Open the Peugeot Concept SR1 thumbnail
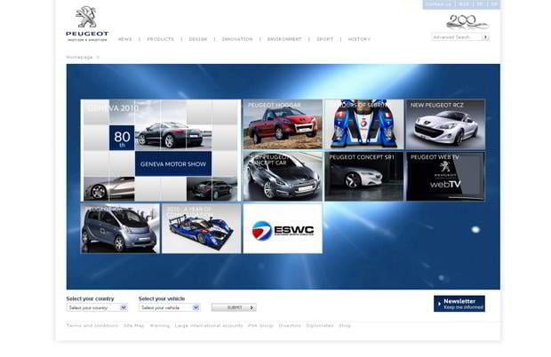551x357 pixels. (x=363, y=176)
